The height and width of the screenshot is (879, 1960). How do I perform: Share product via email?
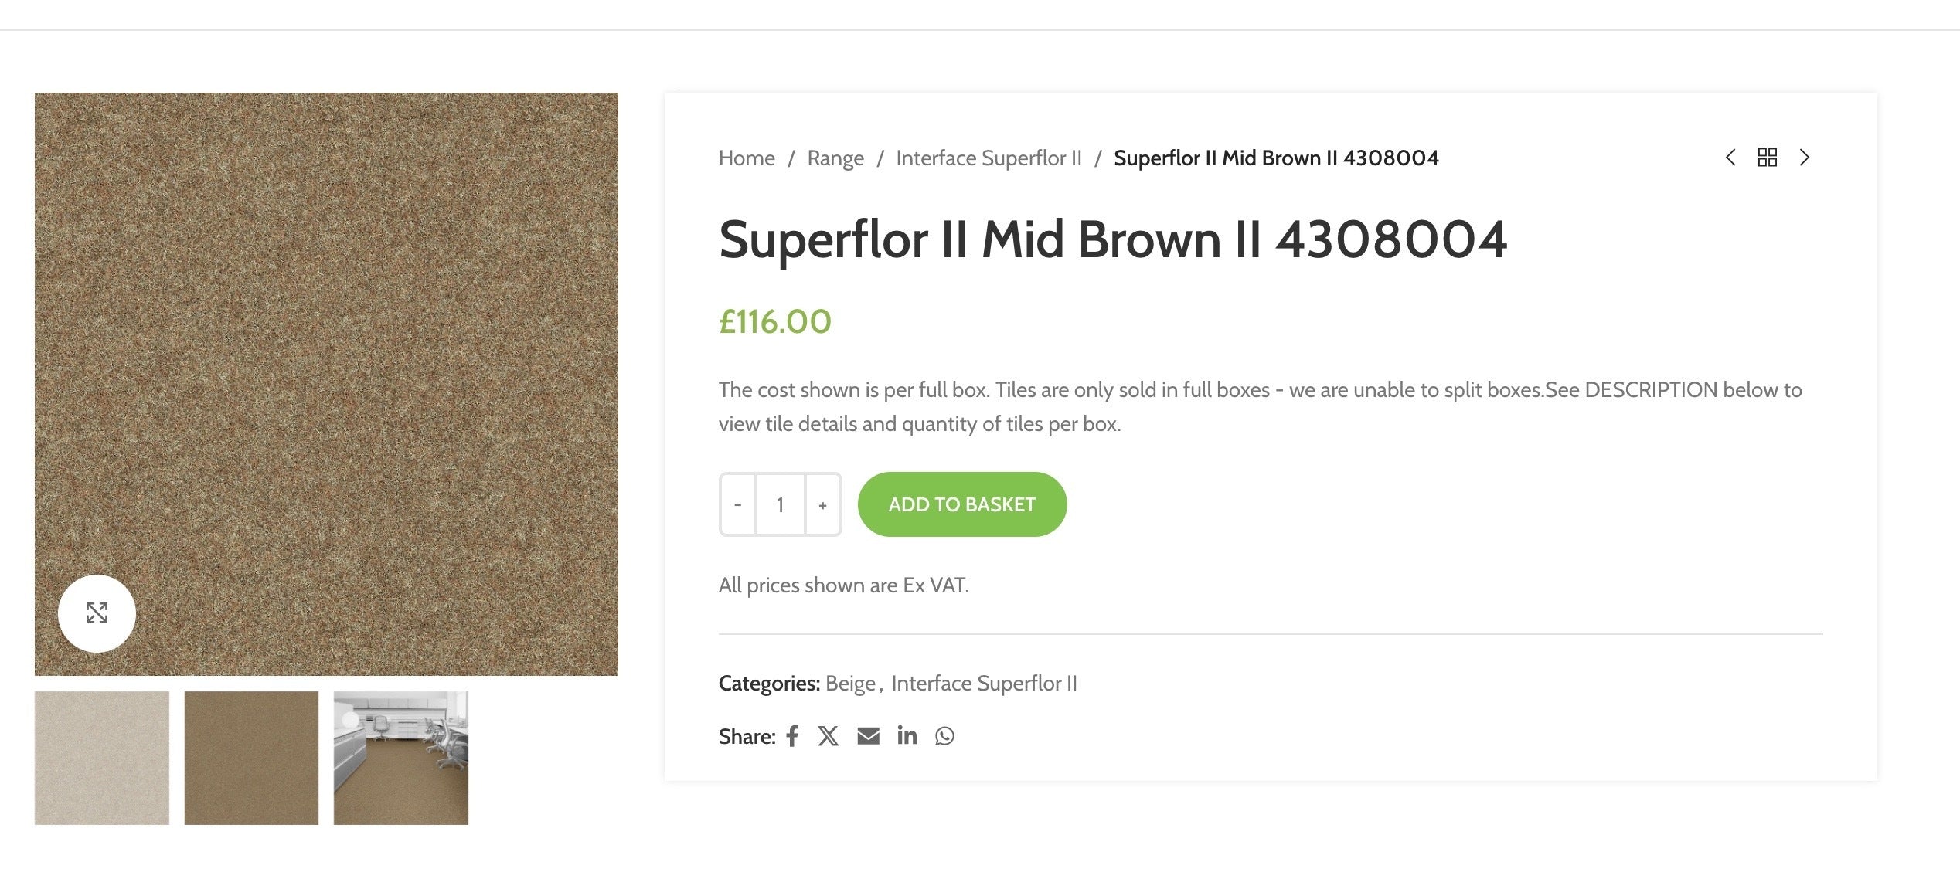click(x=868, y=736)
